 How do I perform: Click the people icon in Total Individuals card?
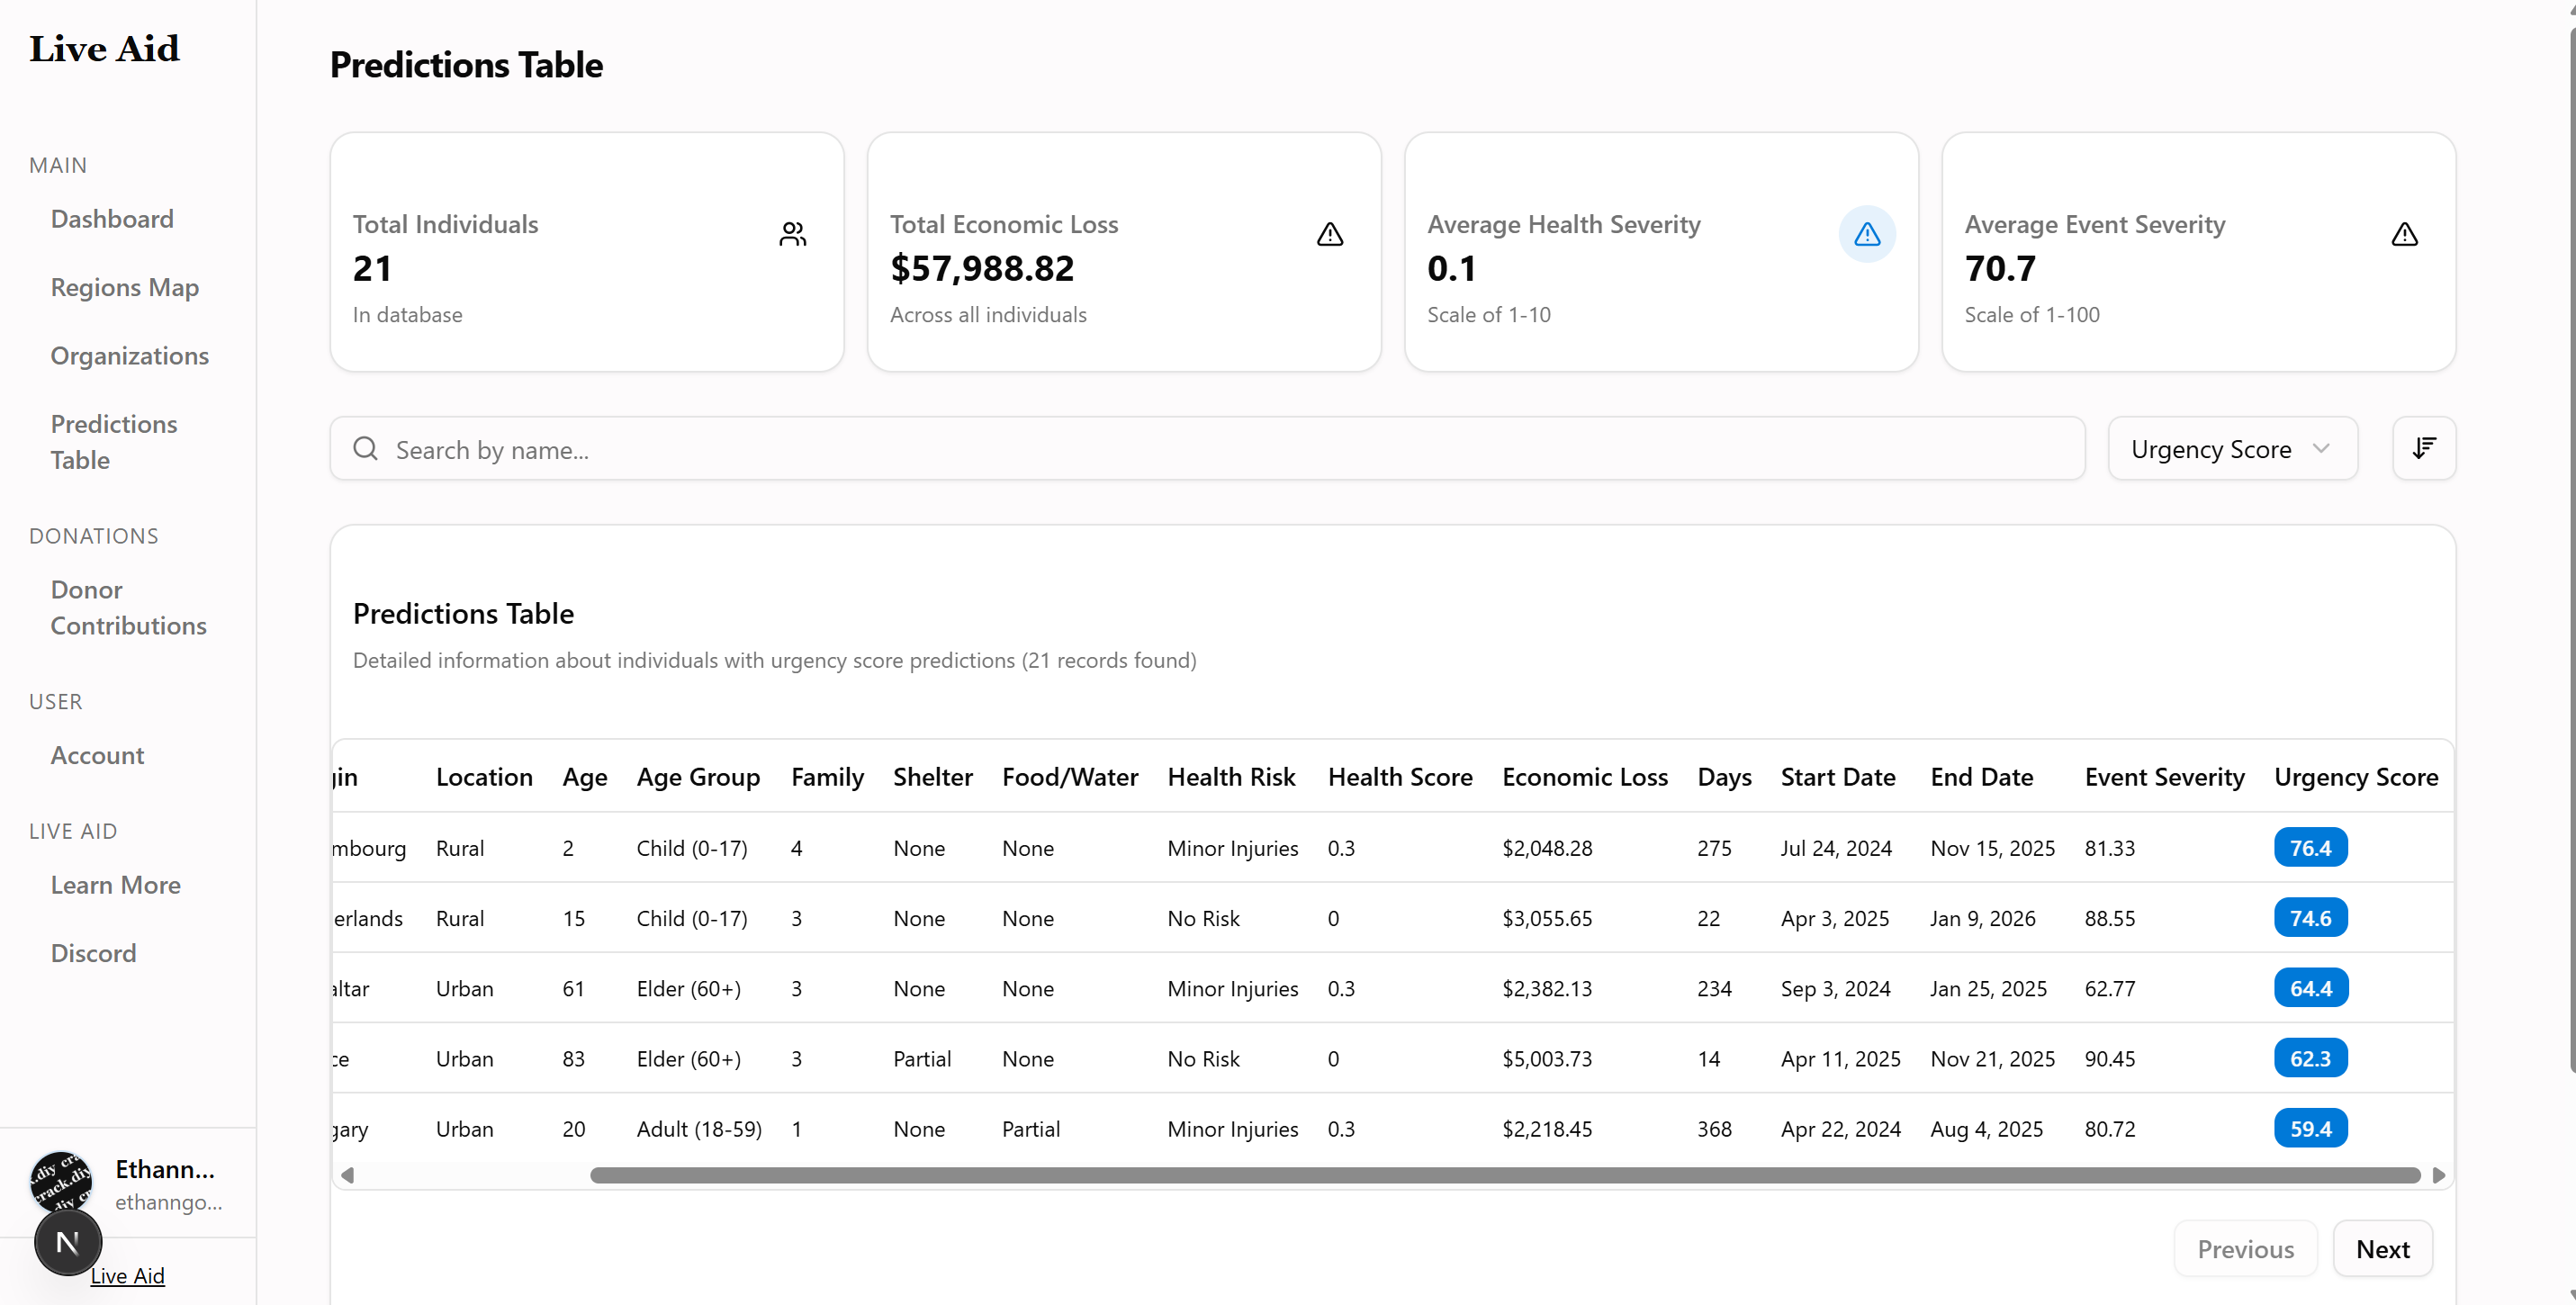pos(792,234)
